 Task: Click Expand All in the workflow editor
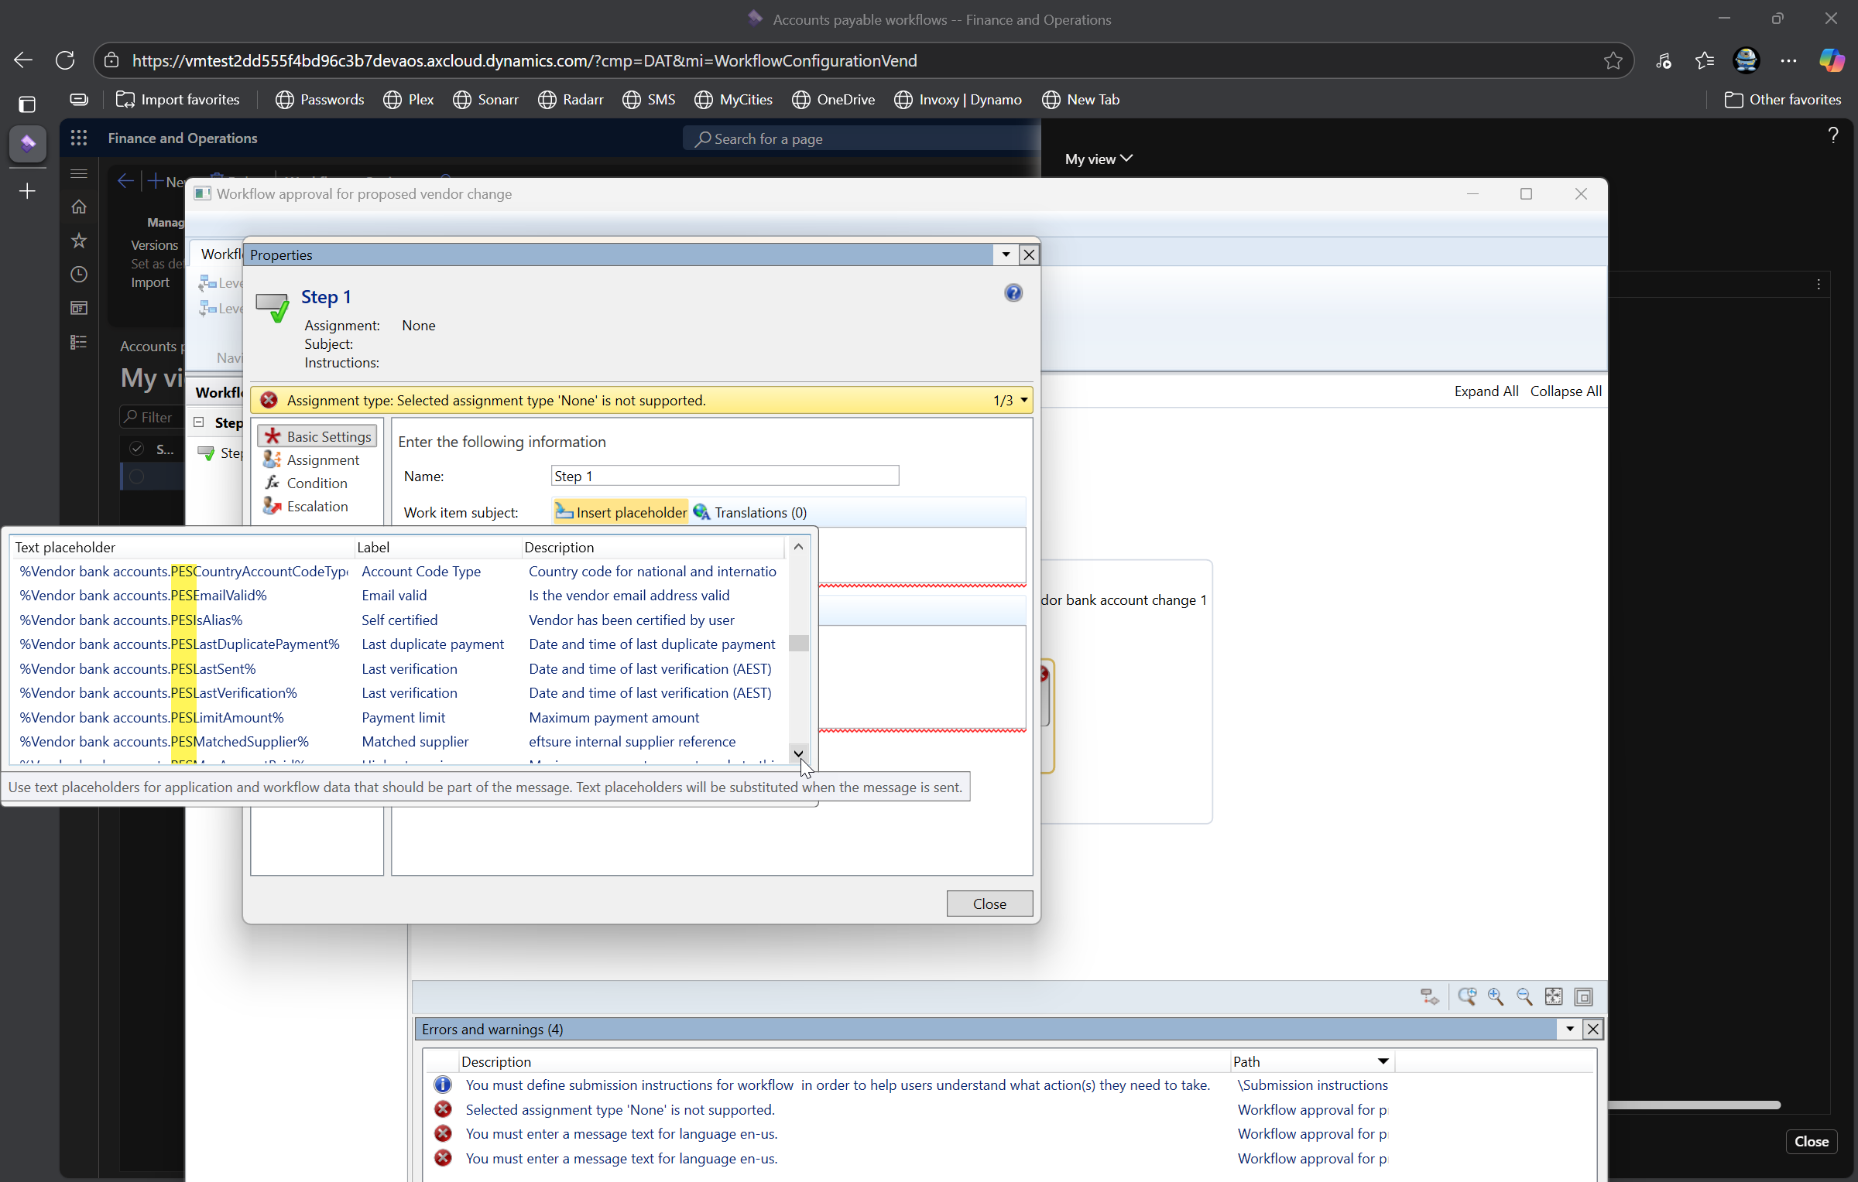tap(1486, 391)
